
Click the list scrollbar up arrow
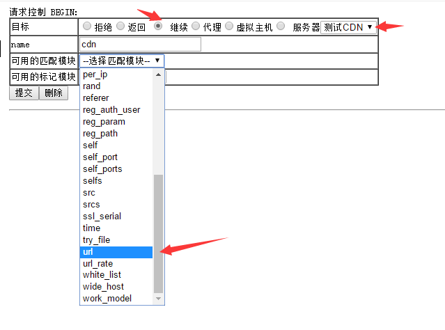(x=158, y=74)
